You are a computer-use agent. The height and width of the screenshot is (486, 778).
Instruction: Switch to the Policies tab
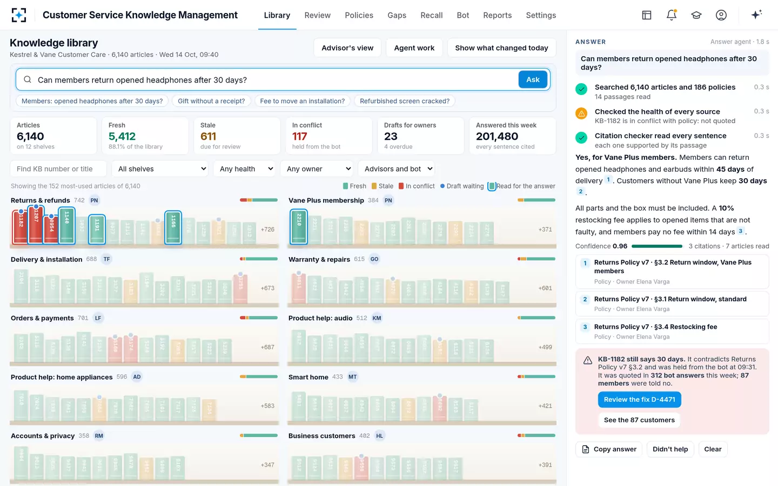pyautogui.click(x=359, y=15)
